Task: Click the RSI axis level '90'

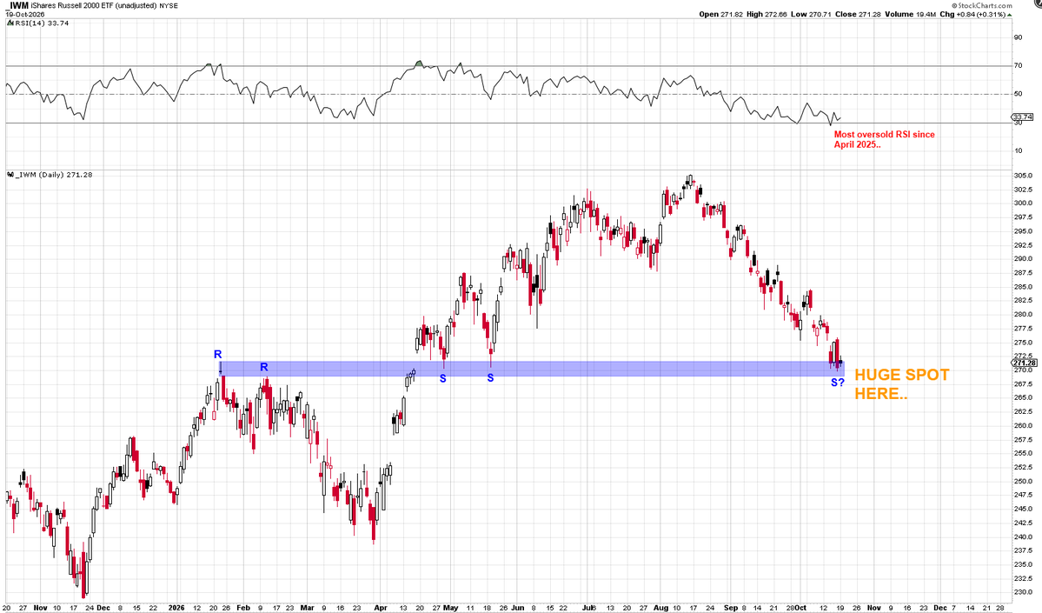Action: [1018, 37]
